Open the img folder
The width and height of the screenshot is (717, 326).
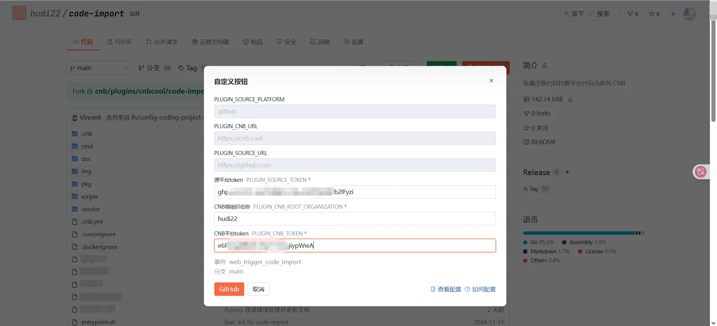coord(86,171)
